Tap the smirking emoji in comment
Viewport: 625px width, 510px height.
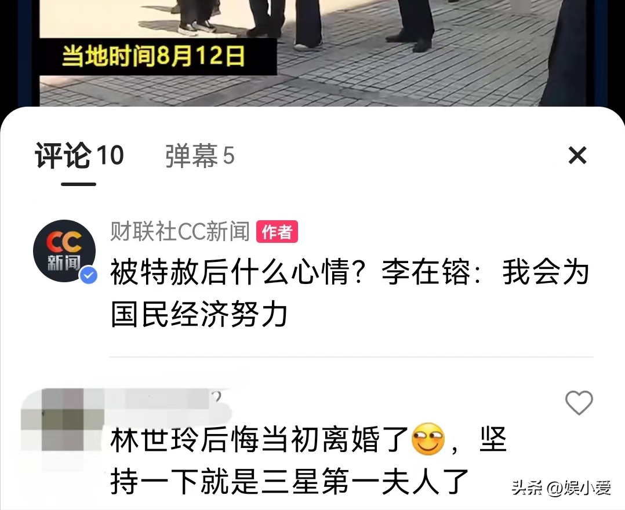coord(428,439)
